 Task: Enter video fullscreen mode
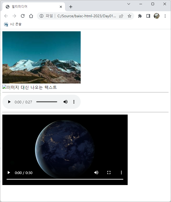109,173
